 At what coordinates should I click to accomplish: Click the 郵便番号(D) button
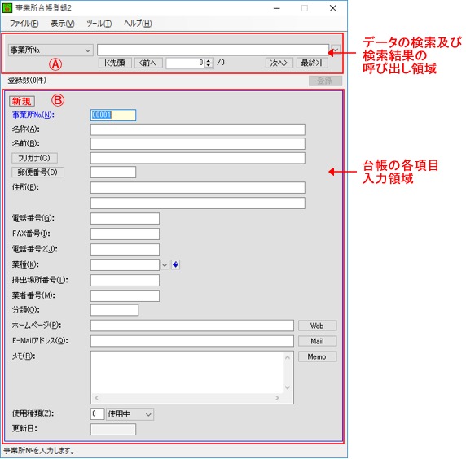coord(37,173)
